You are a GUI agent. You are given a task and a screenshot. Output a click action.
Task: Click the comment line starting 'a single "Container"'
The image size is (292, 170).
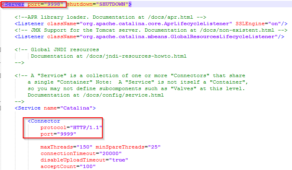pyautogui.click(x=138, y=82)
